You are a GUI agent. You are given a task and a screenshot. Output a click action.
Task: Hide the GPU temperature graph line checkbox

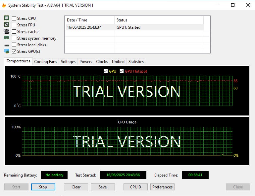(106, 71)
